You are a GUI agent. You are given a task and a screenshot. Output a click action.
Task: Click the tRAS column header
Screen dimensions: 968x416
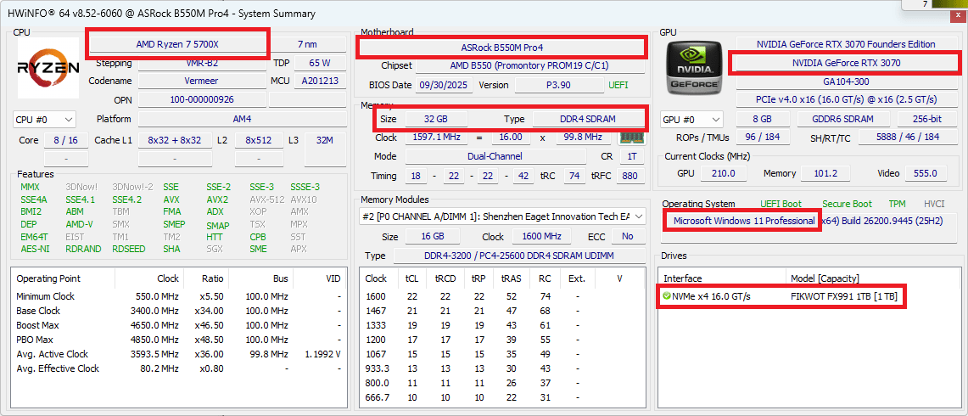click(x=512, y=278)
